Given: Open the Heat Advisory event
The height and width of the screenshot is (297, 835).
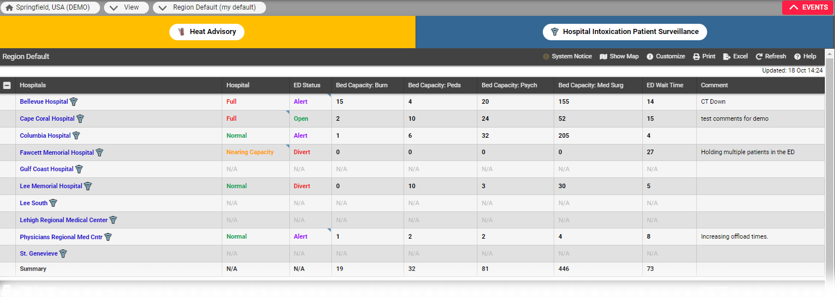Looking at the screenshot, I should point(207,32).
